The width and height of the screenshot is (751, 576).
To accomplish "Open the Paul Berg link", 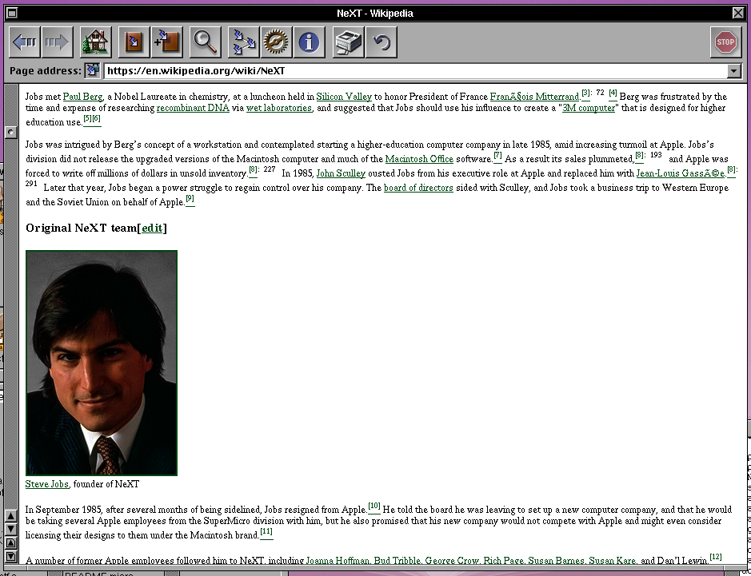I will coord(82,97).
